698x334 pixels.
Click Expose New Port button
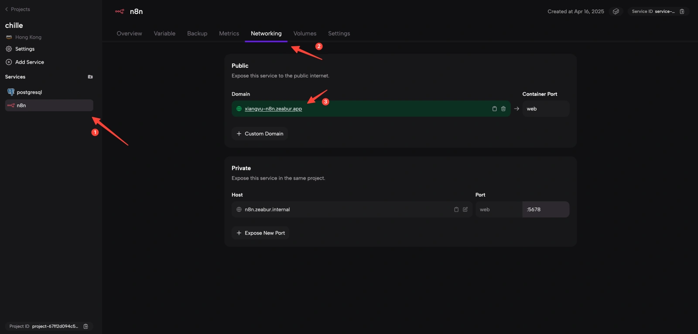click(260, 233)
